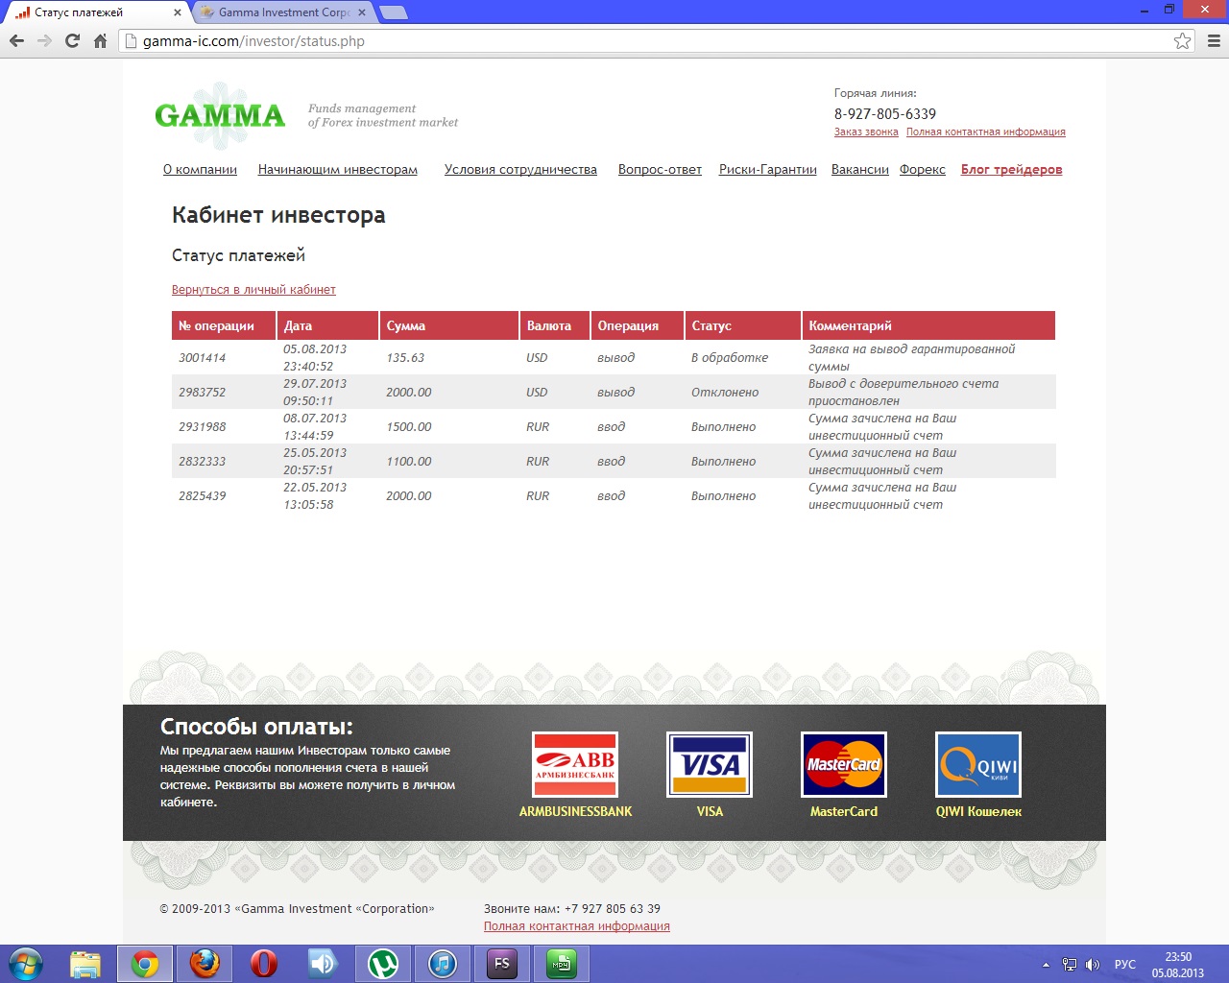1229x983 pixels.
Task: Click the Сумма column header
Action: tap(448, 325)
